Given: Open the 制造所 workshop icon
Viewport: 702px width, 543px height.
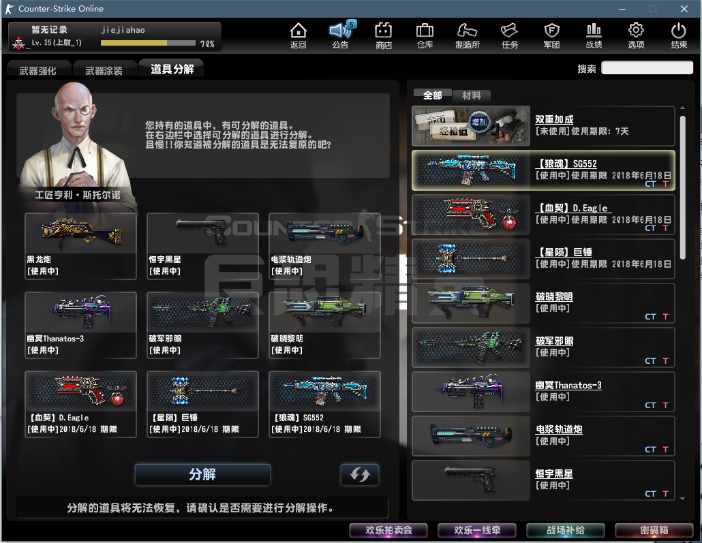Looking at the screenshot, I should (x=468, y=35).
